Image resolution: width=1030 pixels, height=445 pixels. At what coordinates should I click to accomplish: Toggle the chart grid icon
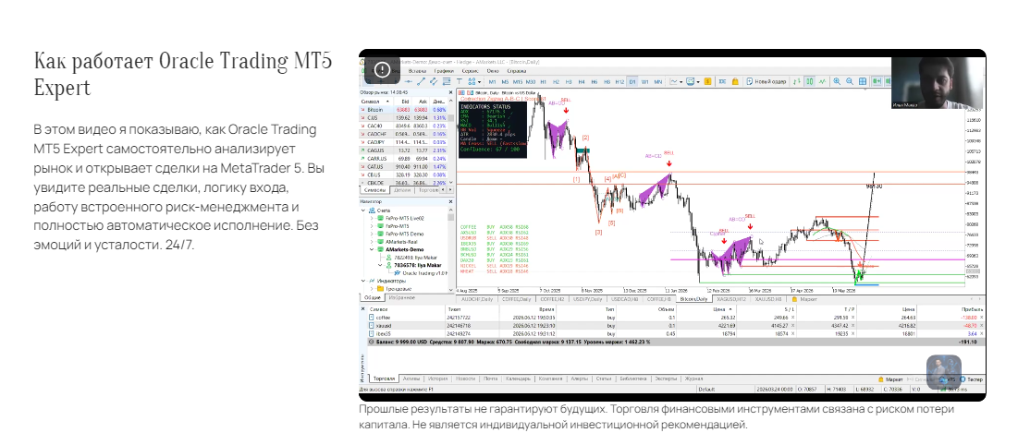tap(863, 81)
